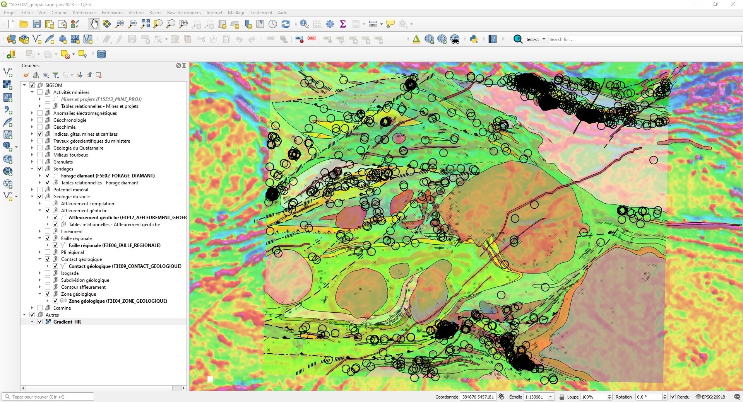This screenshot has width=743, height=402.
Task: Collapse the Zone géologique group
Action: [40, 294]
